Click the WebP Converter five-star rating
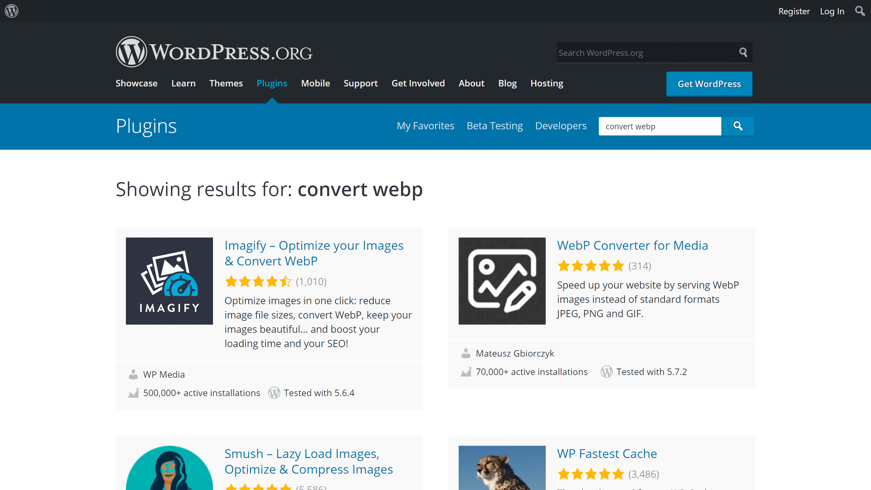The width and height of the screenshot is (871, 490). [x=591, y=266]
